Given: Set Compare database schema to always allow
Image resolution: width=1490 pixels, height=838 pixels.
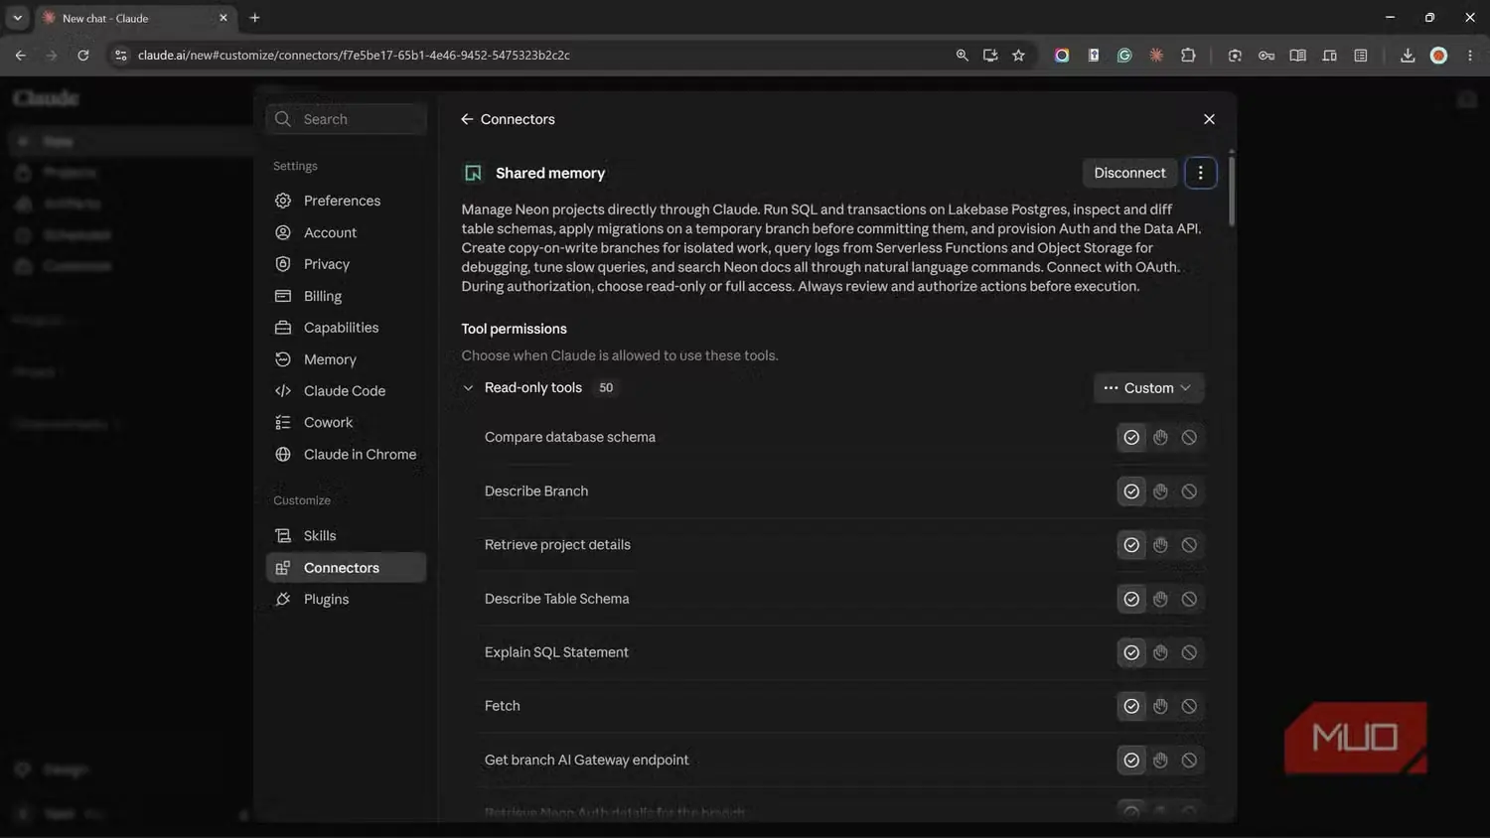Looking at the screenshot, I should click(1131, 437).
